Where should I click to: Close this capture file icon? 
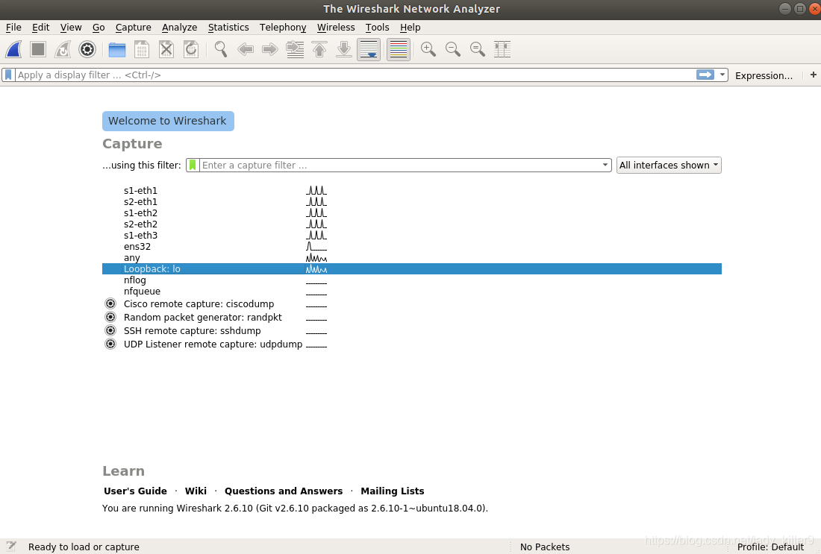(166, 49)
